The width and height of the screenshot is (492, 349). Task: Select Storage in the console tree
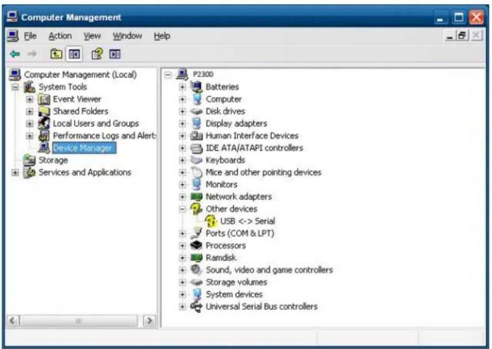pyautogui.click(x=53, y=160)
